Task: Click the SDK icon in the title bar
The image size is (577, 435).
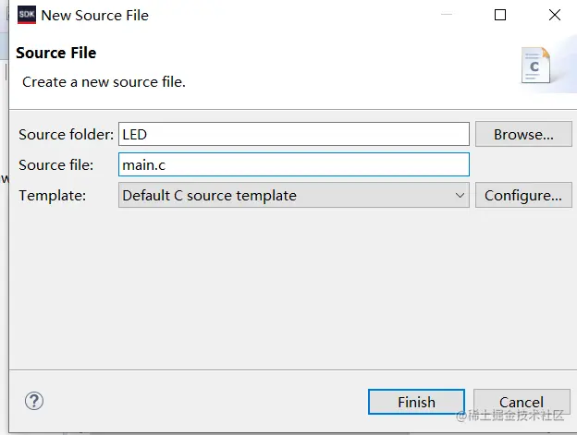Action: click(27, 15)
